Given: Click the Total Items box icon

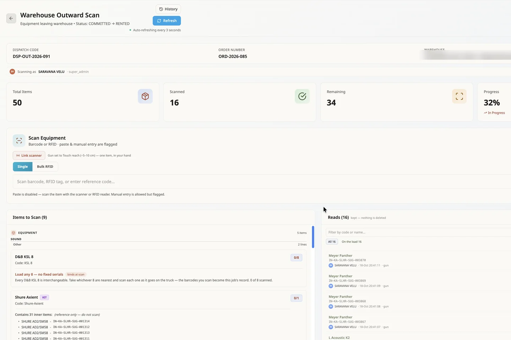Looking at the screenshot, I should point(145,96).
